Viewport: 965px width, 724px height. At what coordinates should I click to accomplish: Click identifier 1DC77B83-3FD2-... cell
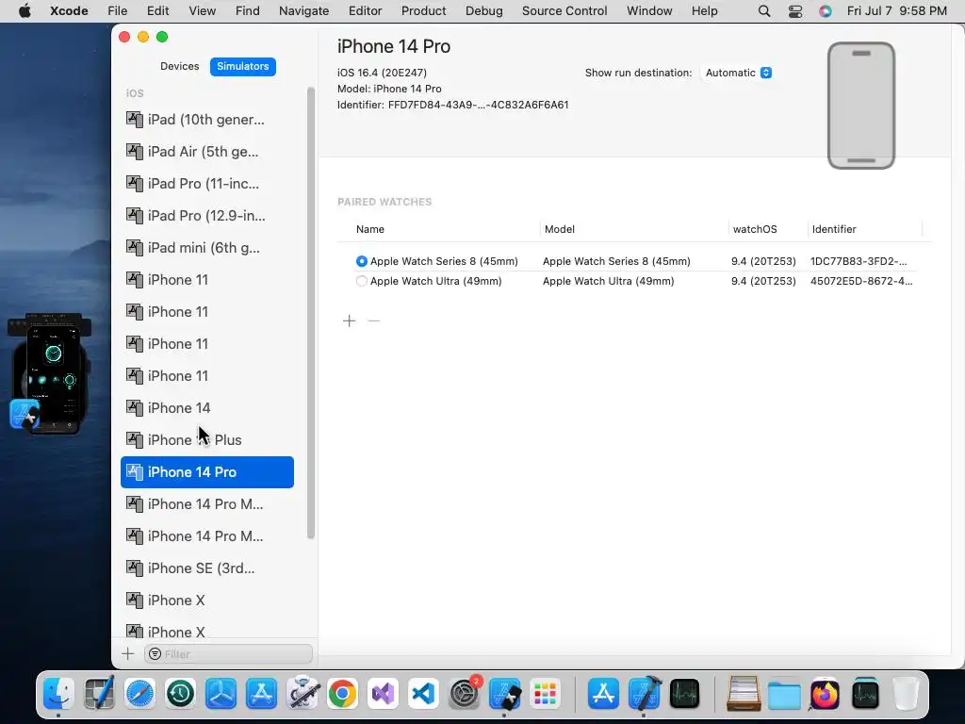(x=858, y=261)
